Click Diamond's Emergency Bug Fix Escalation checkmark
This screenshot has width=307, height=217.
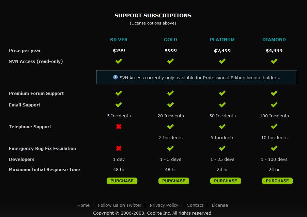click(x=274, y=148)
